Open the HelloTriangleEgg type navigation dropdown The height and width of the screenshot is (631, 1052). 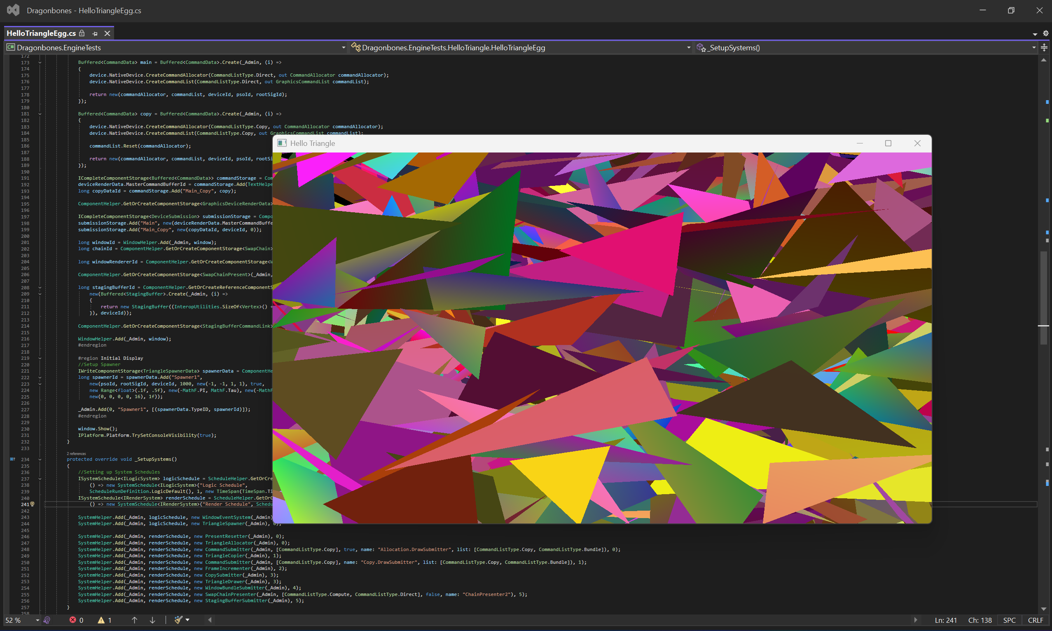pyautogui.click(x=688, y=48)
